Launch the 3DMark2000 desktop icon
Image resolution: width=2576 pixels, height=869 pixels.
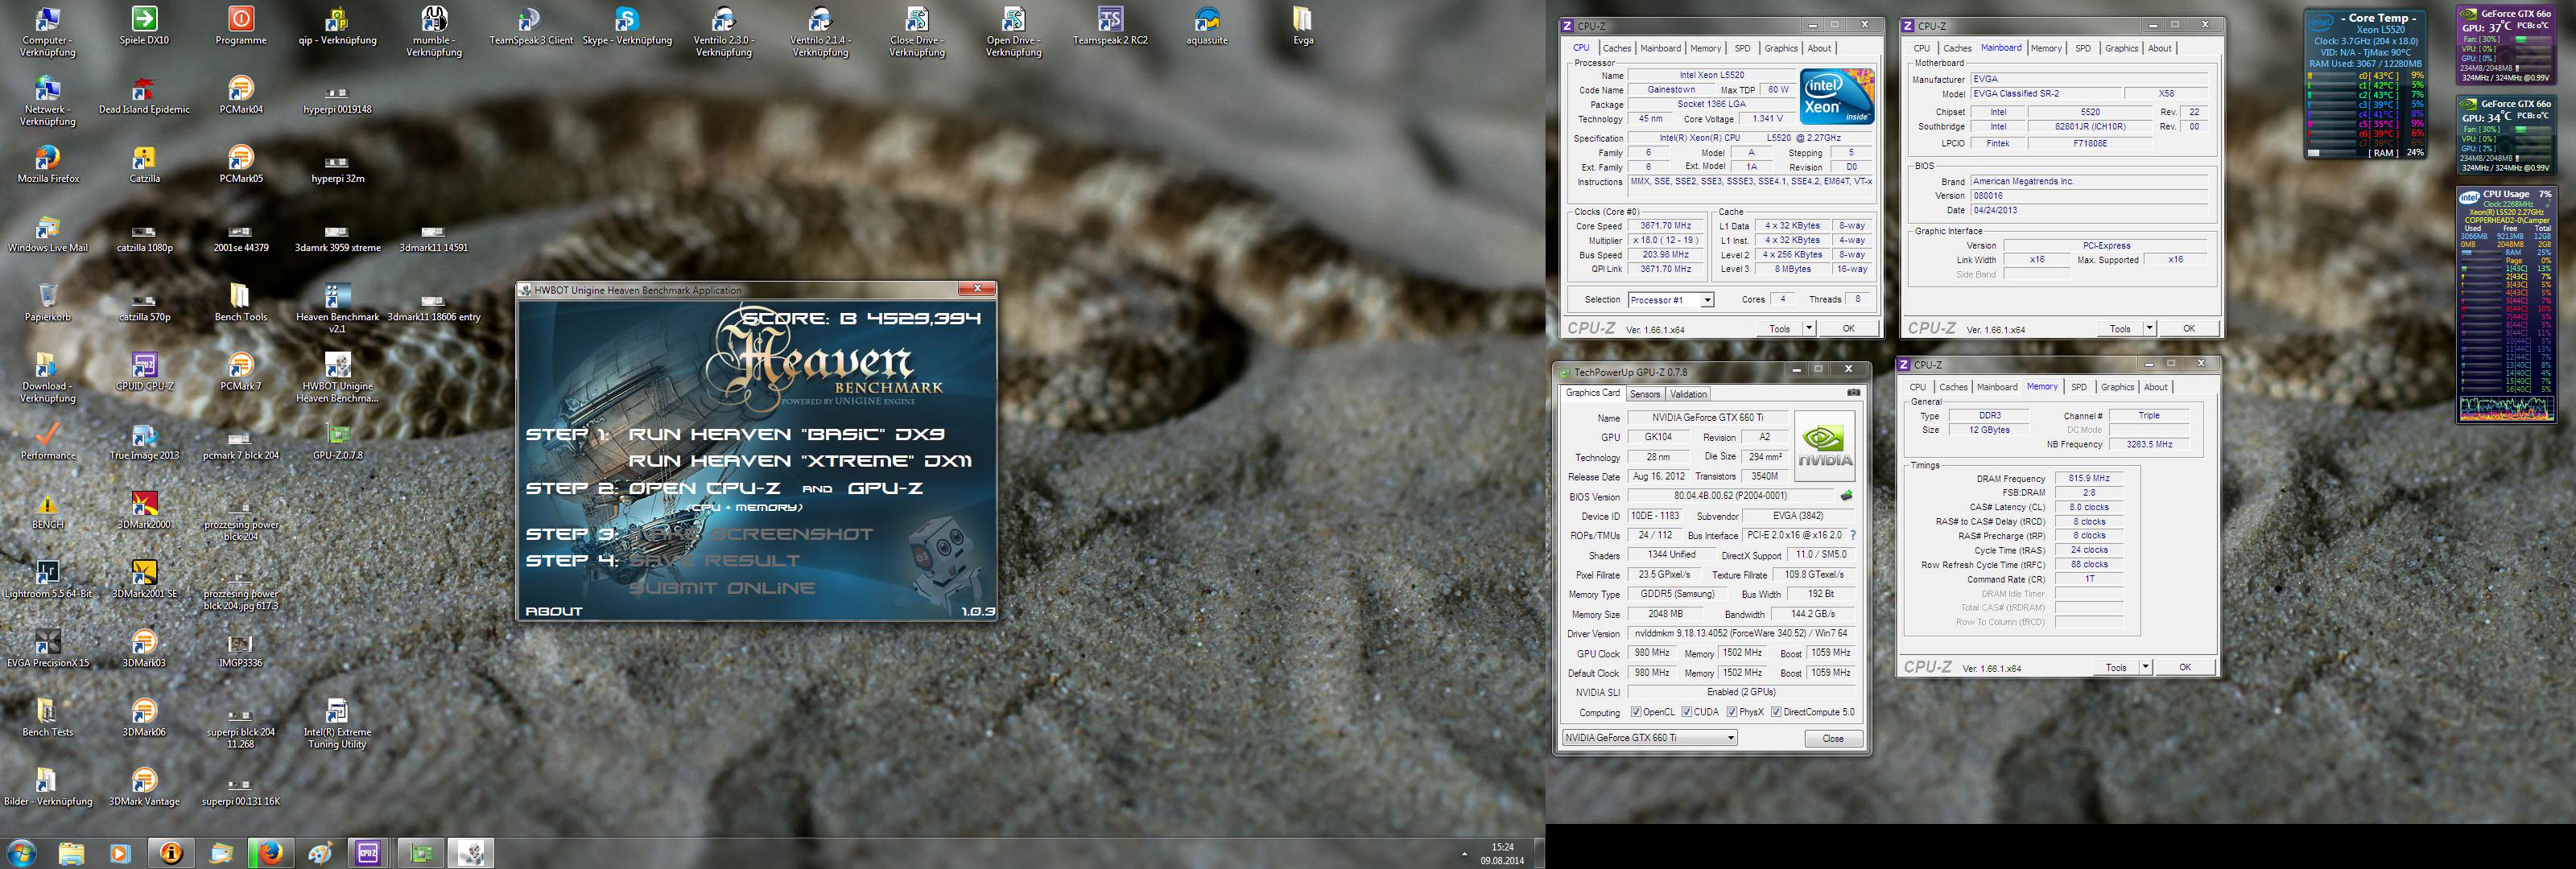pyautogui.click(x=144, y=509)
